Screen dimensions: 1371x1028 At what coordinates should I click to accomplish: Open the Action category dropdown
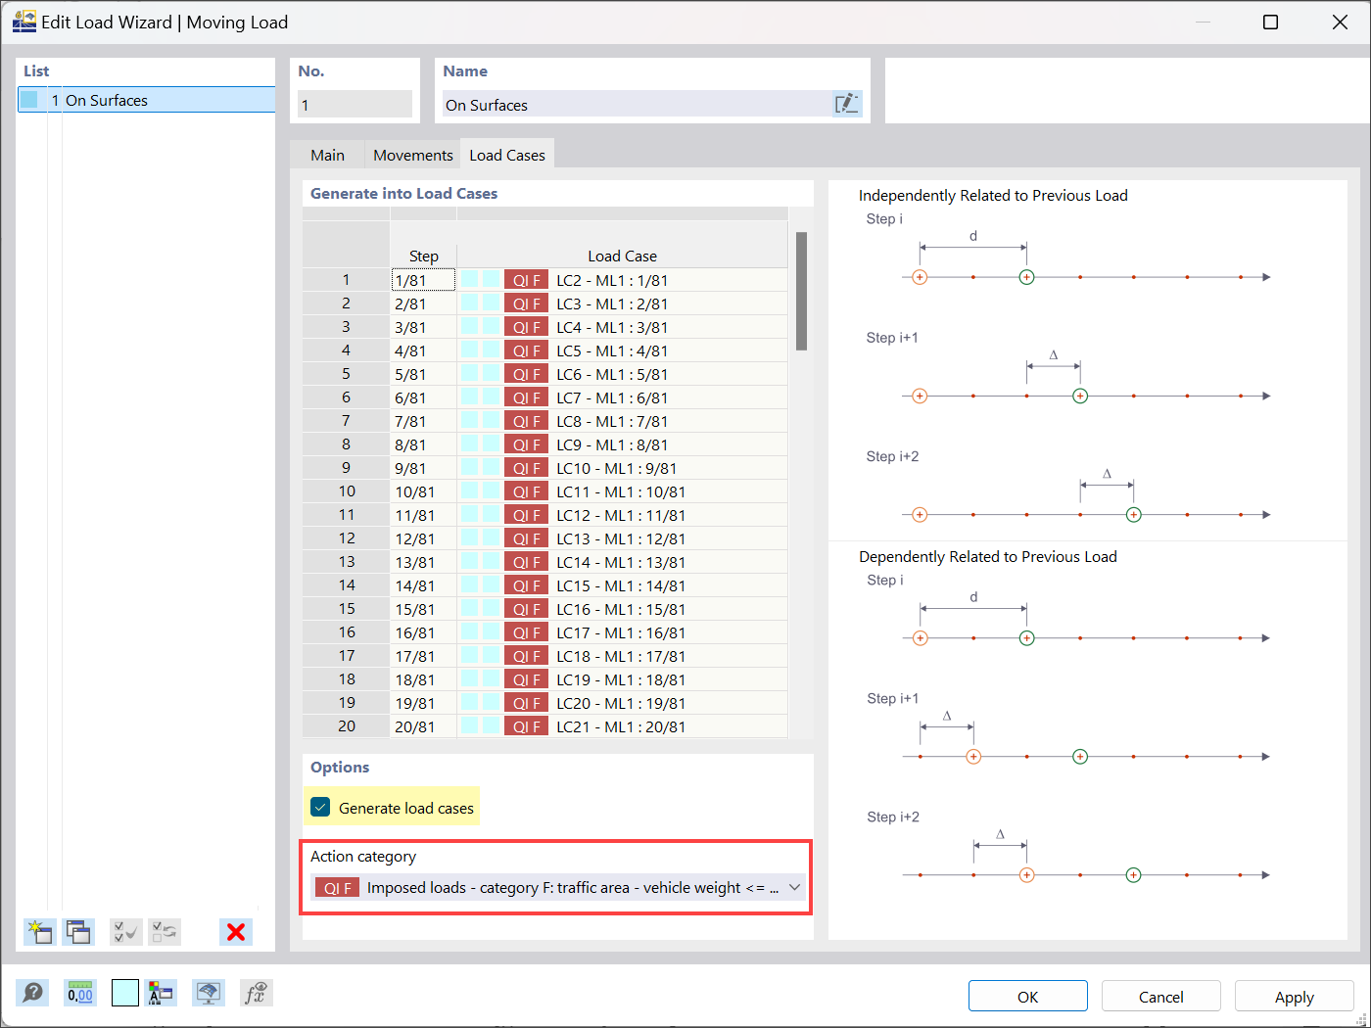tap(795, 887)
